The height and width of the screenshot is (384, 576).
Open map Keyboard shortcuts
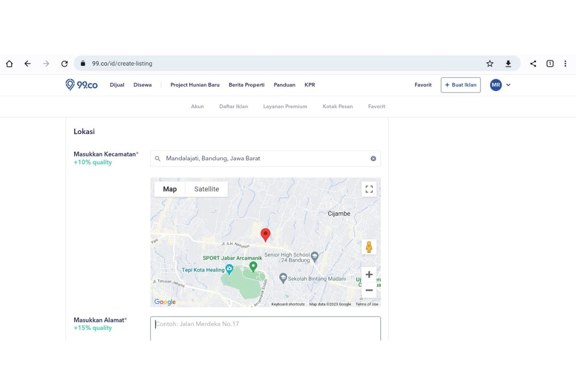click(x=288, y=304)
